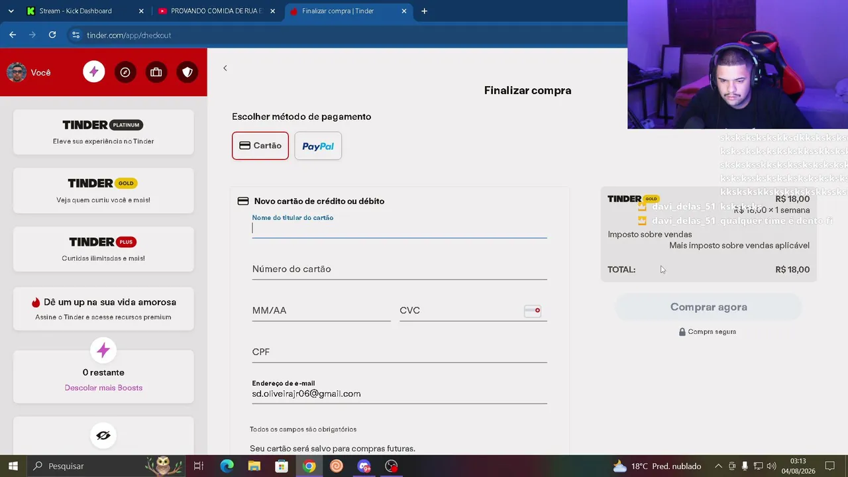This screenshot has height=477, width=848.
Task: View site information icon in address bar
Action: (76, 35)
